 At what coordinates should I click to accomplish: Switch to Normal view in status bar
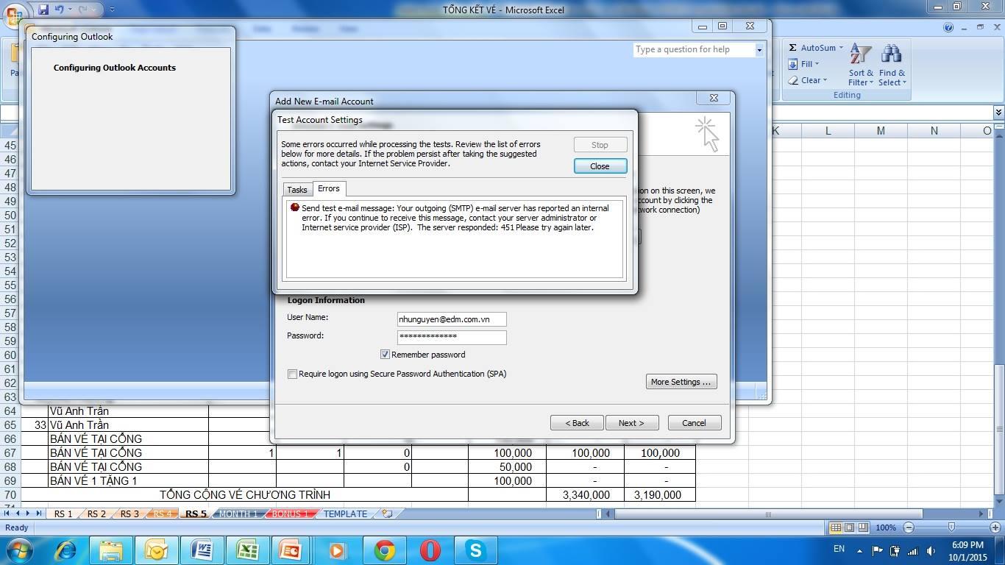(836, 527)
